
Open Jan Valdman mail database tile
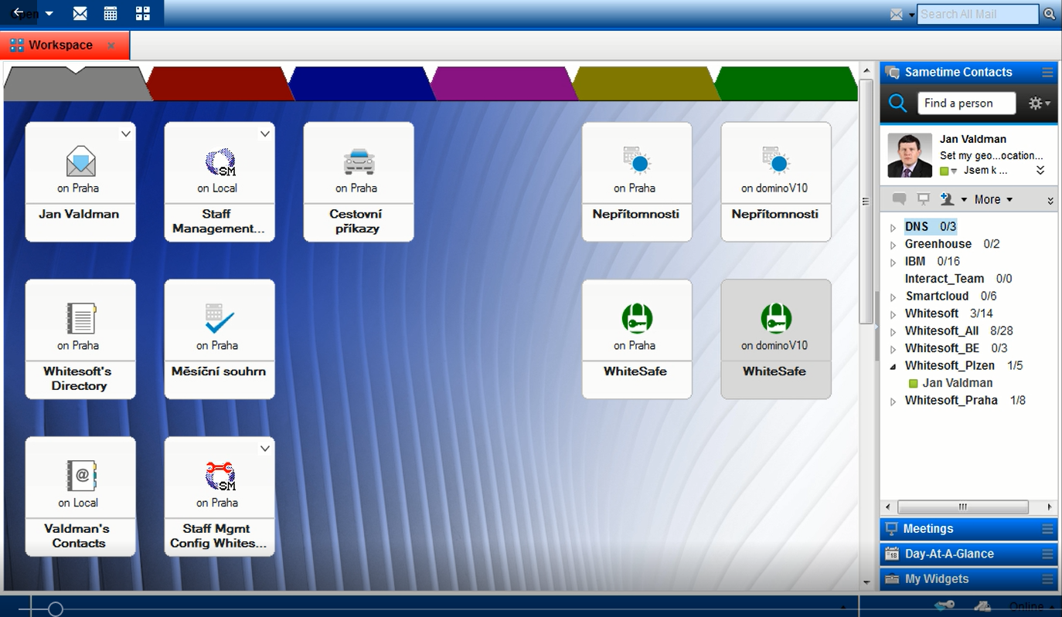[x=80, y=181]
